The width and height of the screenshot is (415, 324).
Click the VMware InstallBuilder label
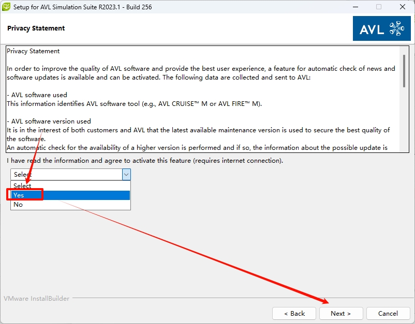pyautogui.click(x=36, y=299)
